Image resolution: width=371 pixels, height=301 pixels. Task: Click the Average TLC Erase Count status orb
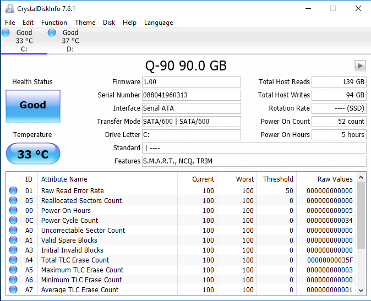[13, 290]
